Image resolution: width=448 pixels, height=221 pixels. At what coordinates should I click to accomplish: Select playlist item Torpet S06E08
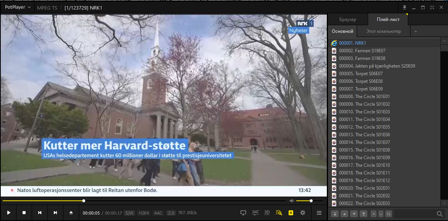coord(384,81)
